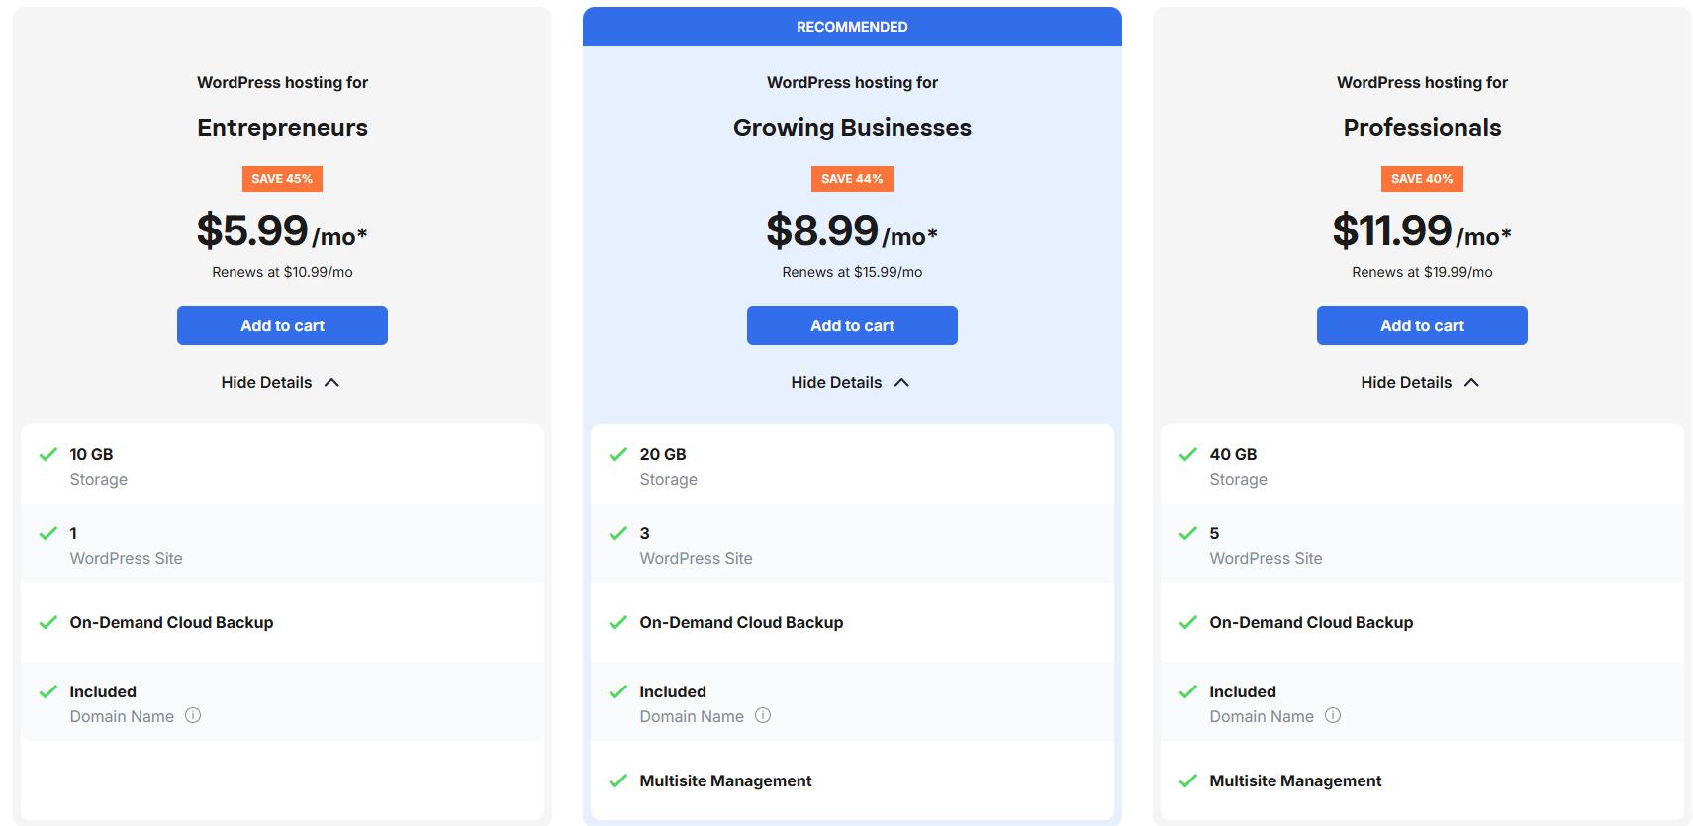This screenshot has height=826, width=1693.
Task: Click Multisite Management check mark in Professionals
Action: pyautogui.click(x=1188, y=780)
